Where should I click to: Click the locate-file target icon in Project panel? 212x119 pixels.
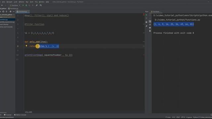(3, 12)
